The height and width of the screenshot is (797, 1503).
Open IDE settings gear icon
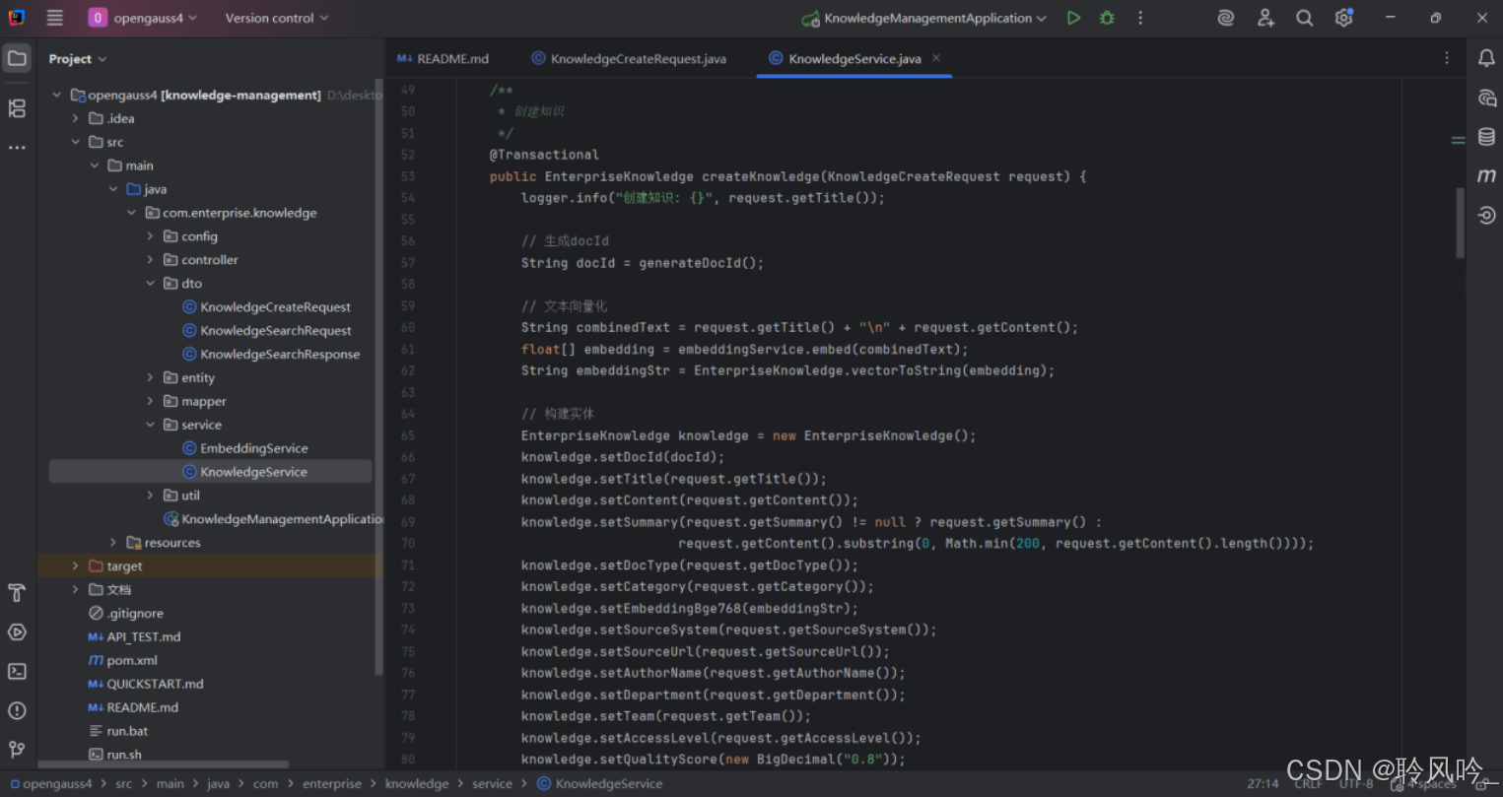click(x=1343, y=18)
